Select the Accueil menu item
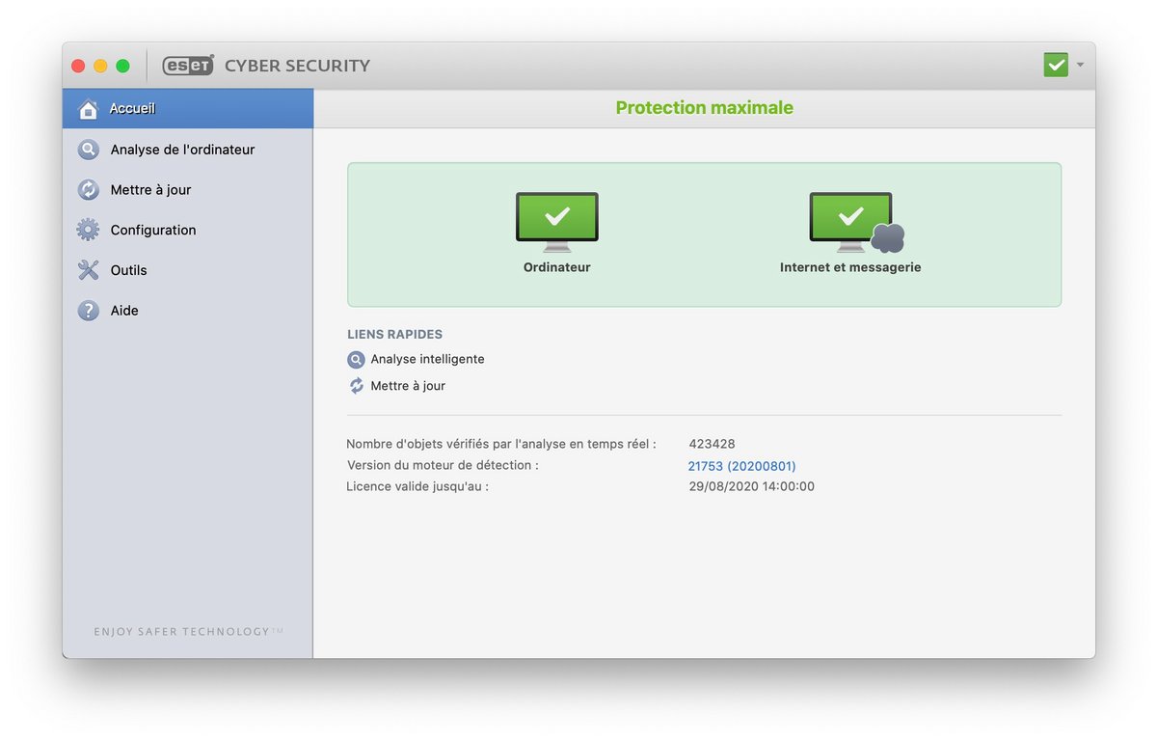 (188, 108)
